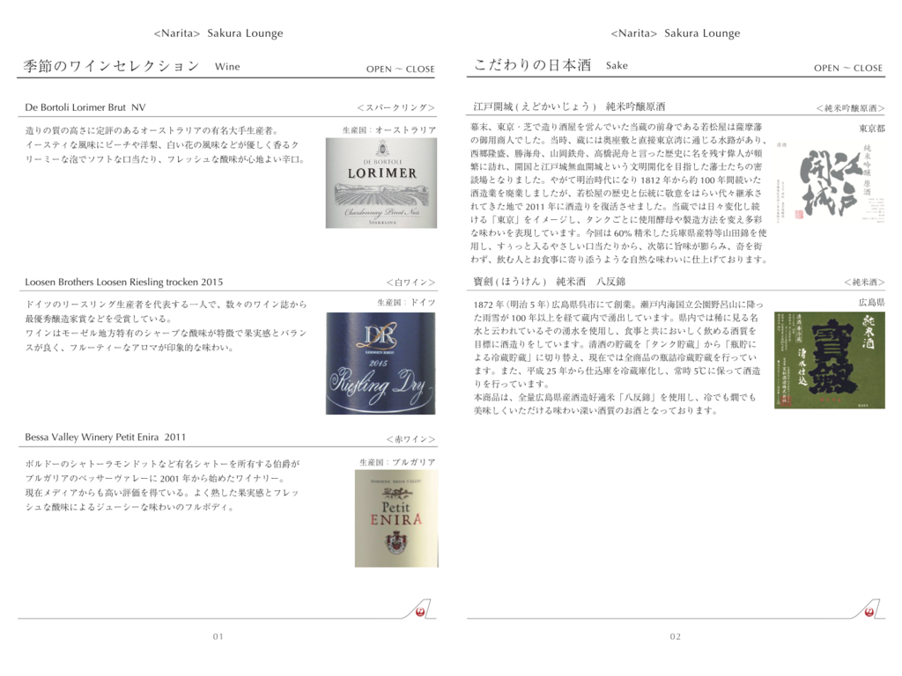
Task: Click the De Bortoli Lorimer label image
Action: tap(381, 183)
